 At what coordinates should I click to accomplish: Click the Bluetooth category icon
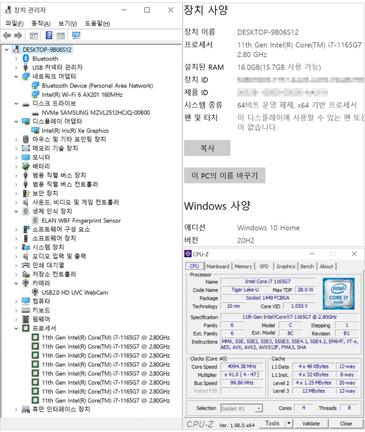[26, 58]
